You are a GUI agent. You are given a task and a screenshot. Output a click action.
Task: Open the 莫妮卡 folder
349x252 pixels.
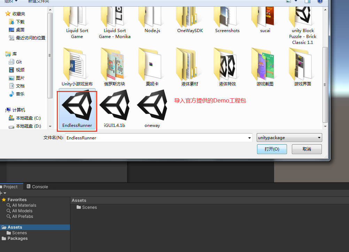click(x=152, y=67)
